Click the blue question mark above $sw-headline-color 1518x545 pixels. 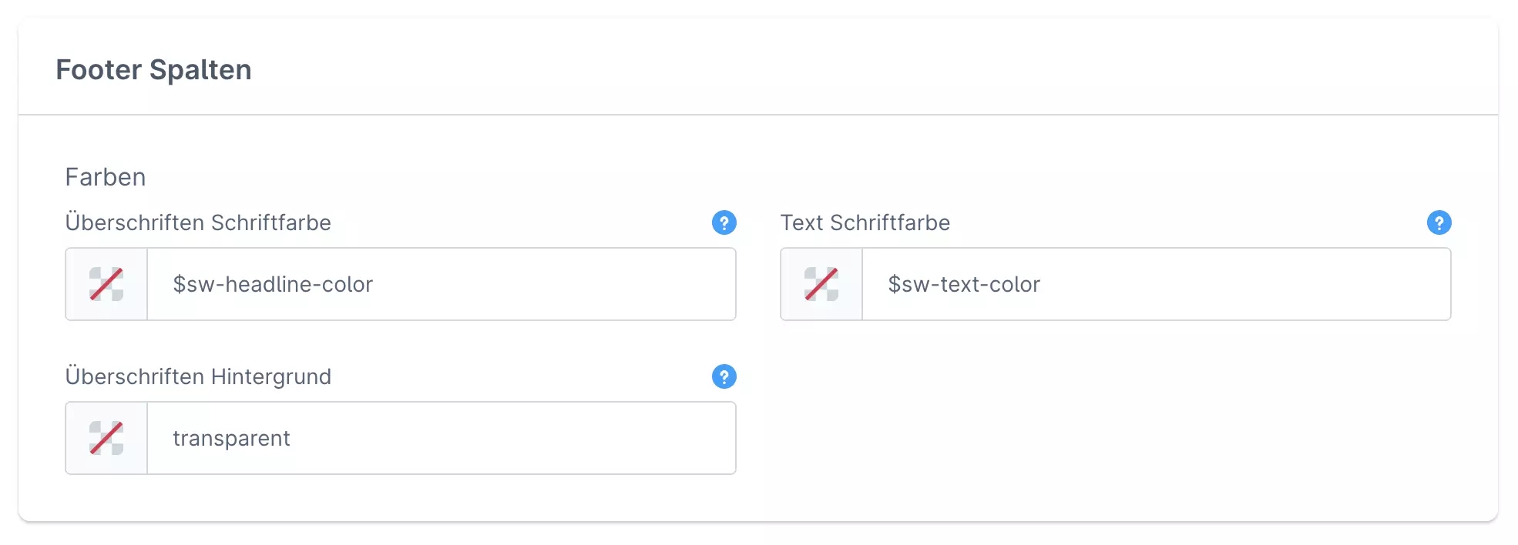(x=724, y=222)
